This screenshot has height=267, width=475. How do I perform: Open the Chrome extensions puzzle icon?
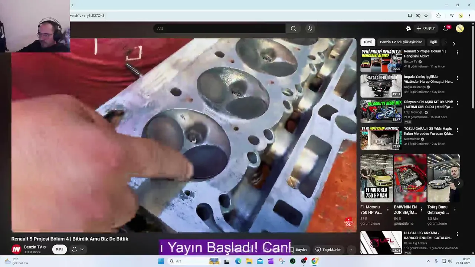438,16
